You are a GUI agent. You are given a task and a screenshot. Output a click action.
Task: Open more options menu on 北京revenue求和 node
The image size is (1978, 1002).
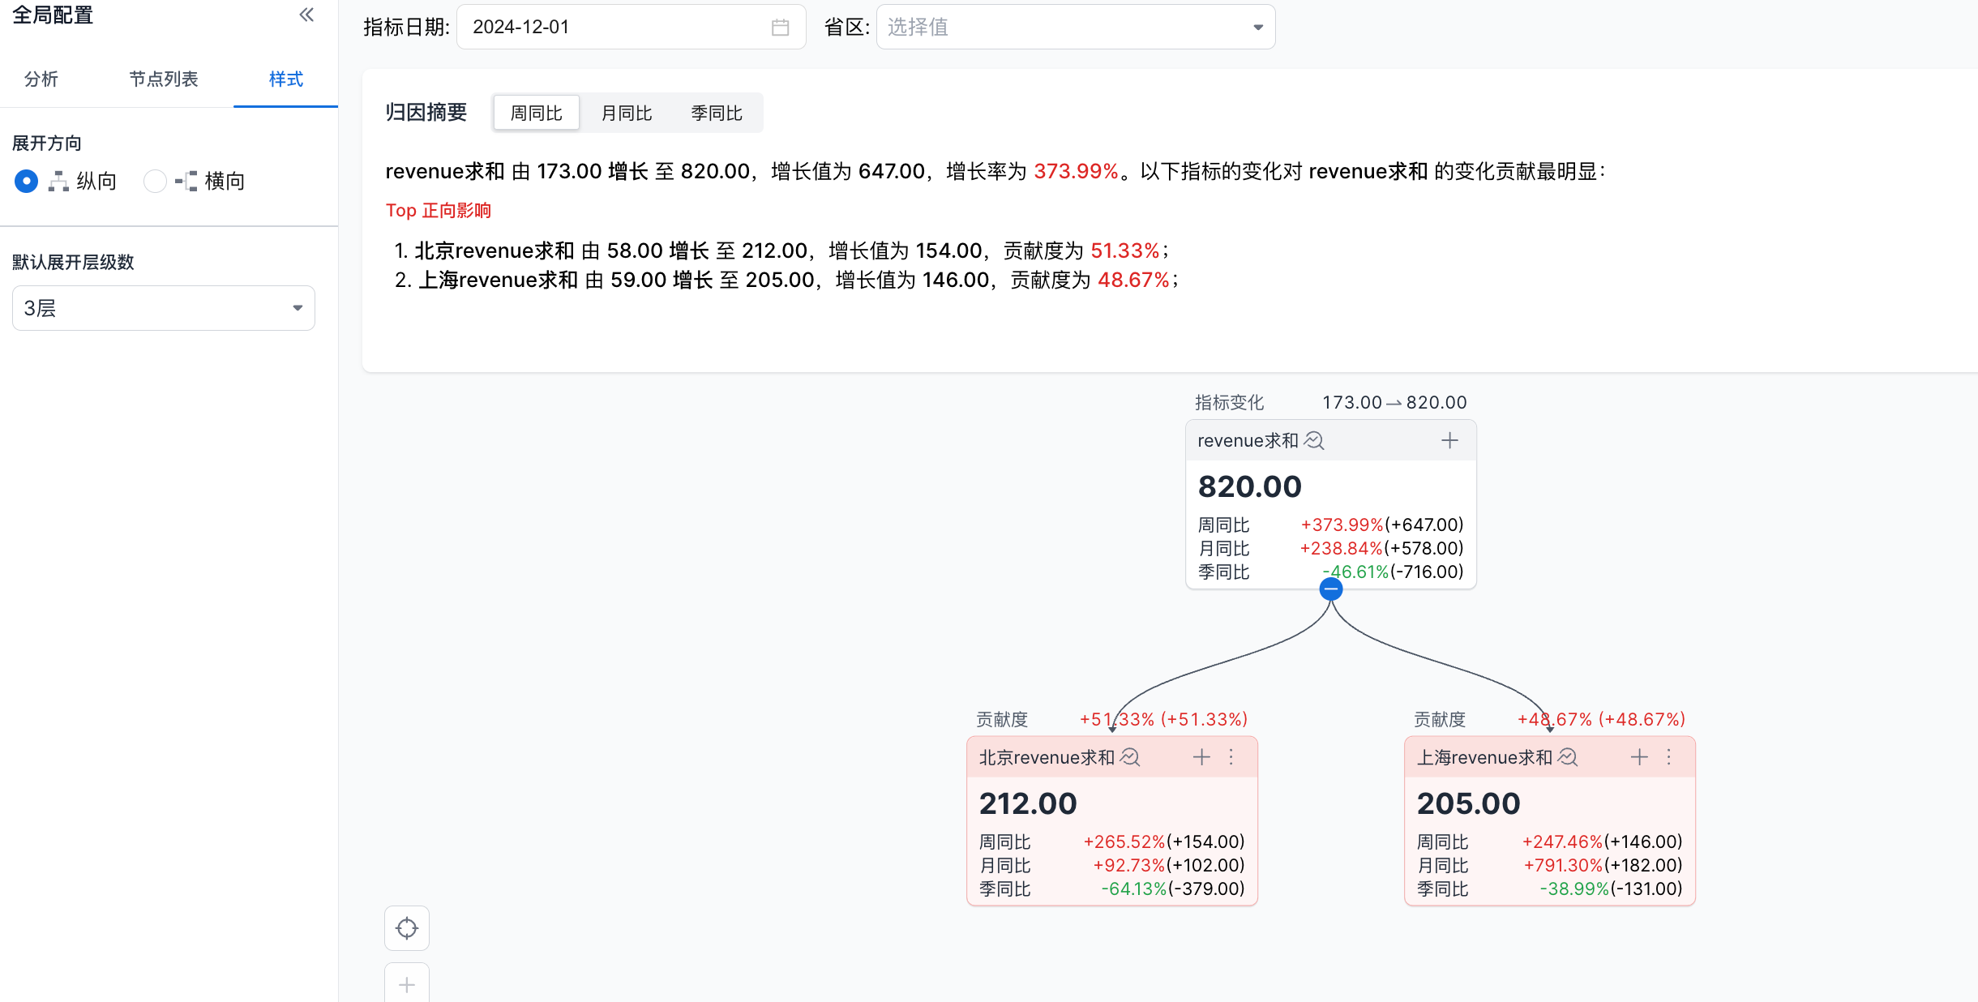pyautogui.click(x=1231, y=757)
